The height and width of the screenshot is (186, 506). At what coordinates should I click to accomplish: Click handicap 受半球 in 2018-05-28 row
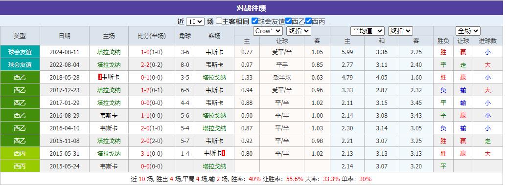tap(282, 77)
